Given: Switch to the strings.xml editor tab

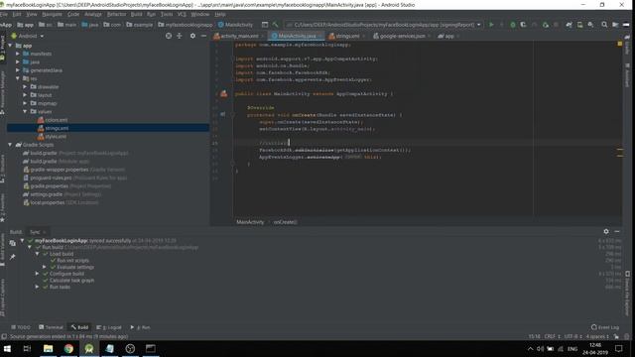Looking at the screenshot, I should click(346, 36).
